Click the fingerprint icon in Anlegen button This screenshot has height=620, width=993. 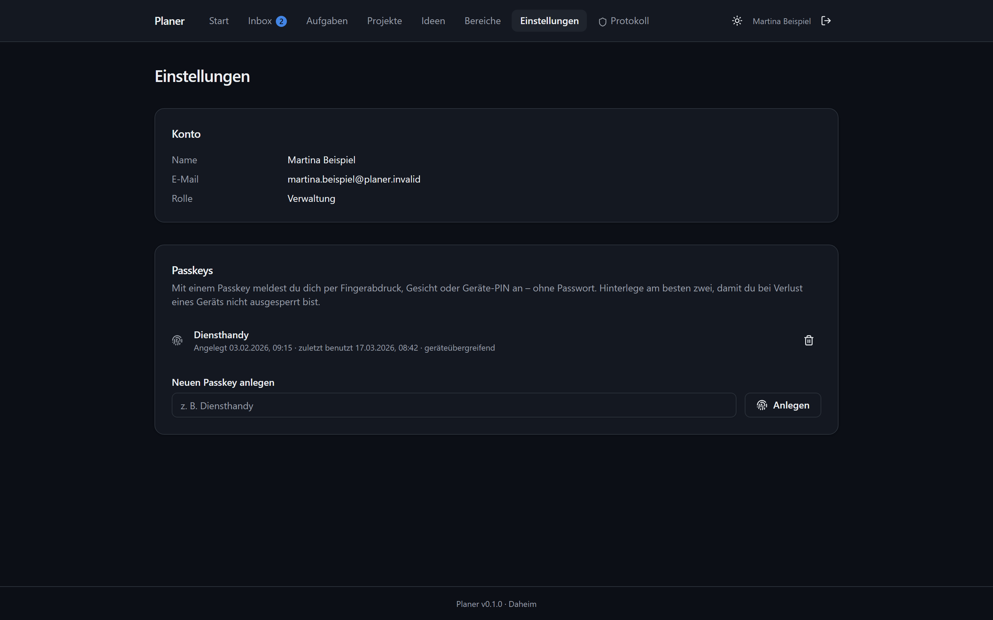click(x=762, y=405)
